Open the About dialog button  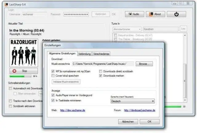(155, 14)
